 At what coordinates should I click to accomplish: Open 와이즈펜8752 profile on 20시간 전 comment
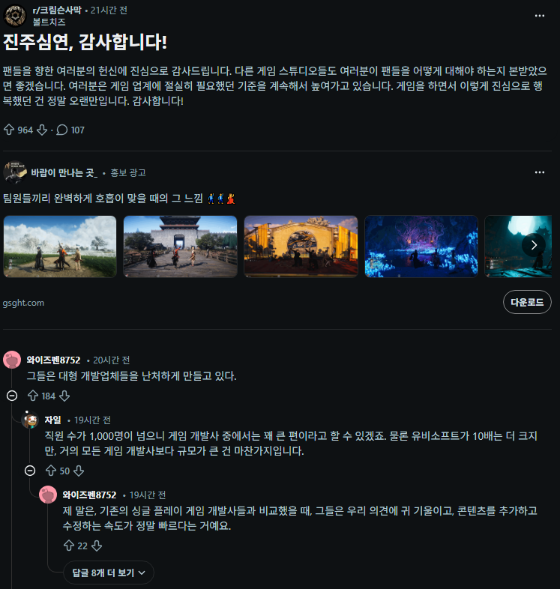(x=53, y=360)
